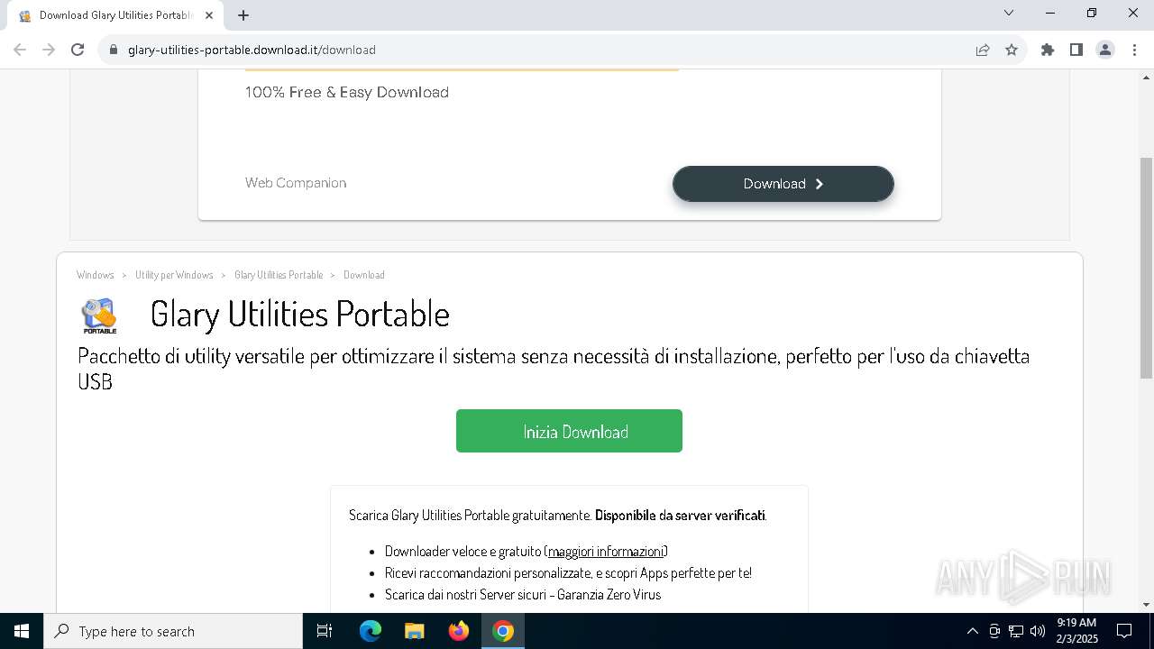
Task: Click the Download breadcrumb item
Action: 364,275
